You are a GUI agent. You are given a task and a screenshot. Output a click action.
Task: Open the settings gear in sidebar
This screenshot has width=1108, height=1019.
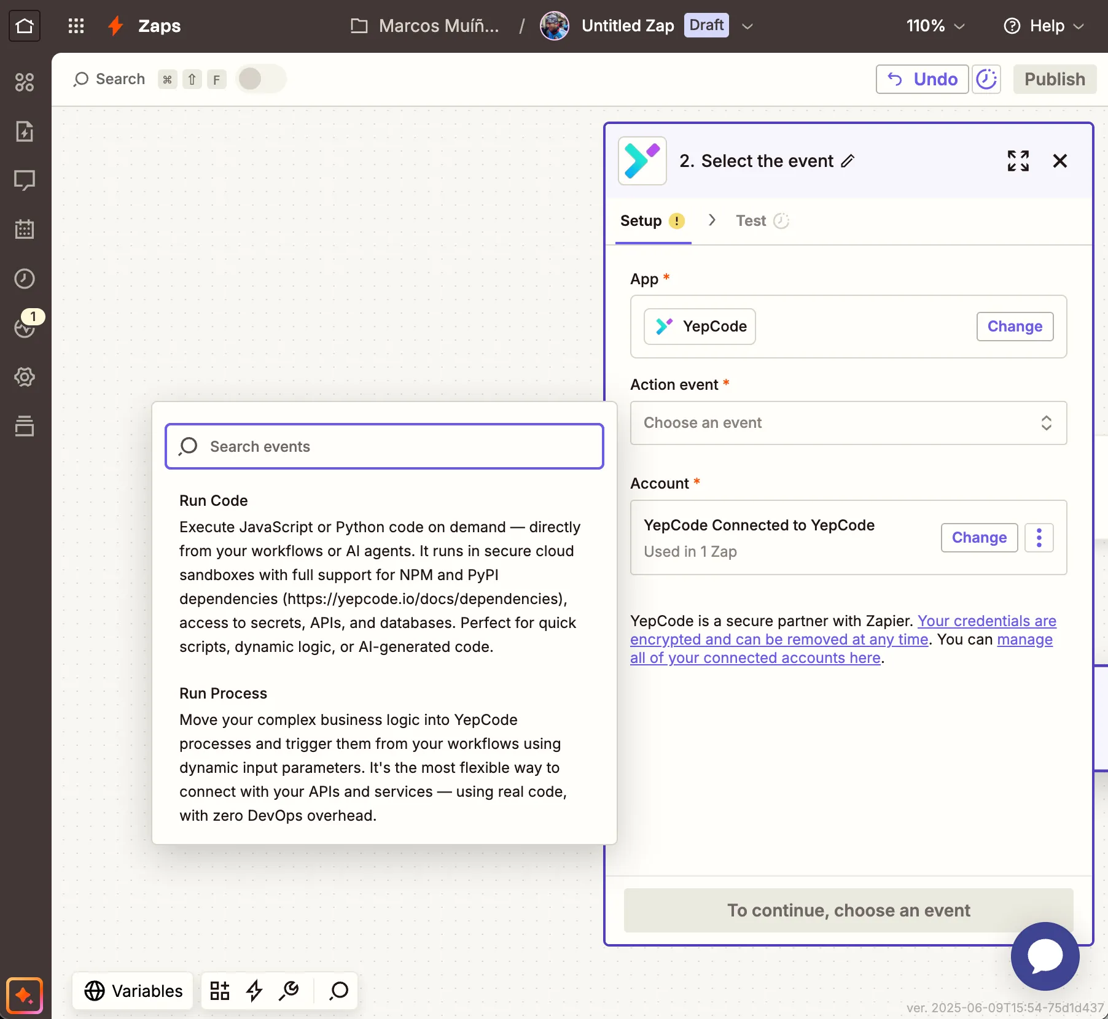[x=25, y=377]
